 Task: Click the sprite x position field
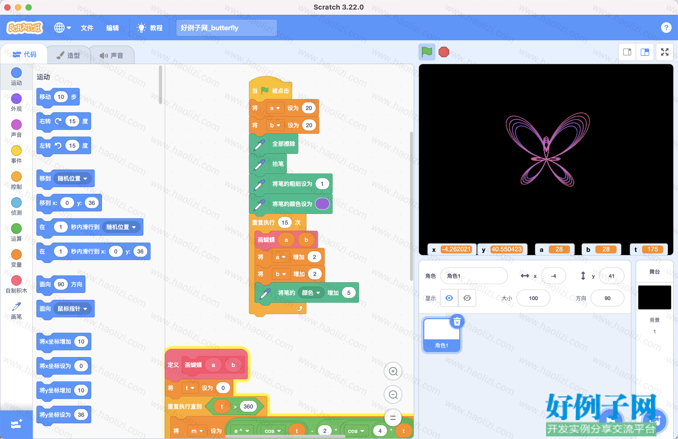coord(553,276)
